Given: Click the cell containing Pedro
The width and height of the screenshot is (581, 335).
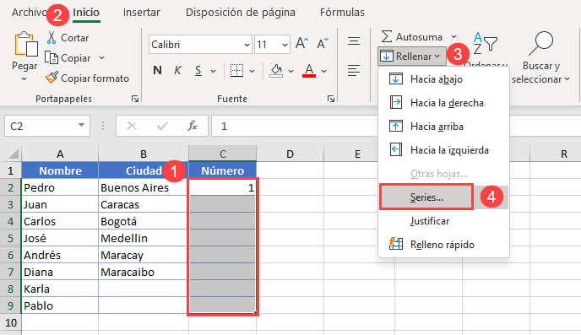Looking at the screenshot, I should (x=60, y=187).
